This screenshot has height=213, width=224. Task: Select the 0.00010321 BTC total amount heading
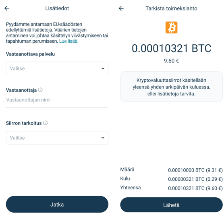click(x=172, y=48)
